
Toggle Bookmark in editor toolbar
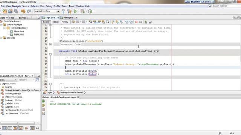click(121, 22)
